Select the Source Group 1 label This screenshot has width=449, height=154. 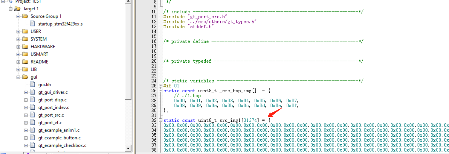(46, 16)
